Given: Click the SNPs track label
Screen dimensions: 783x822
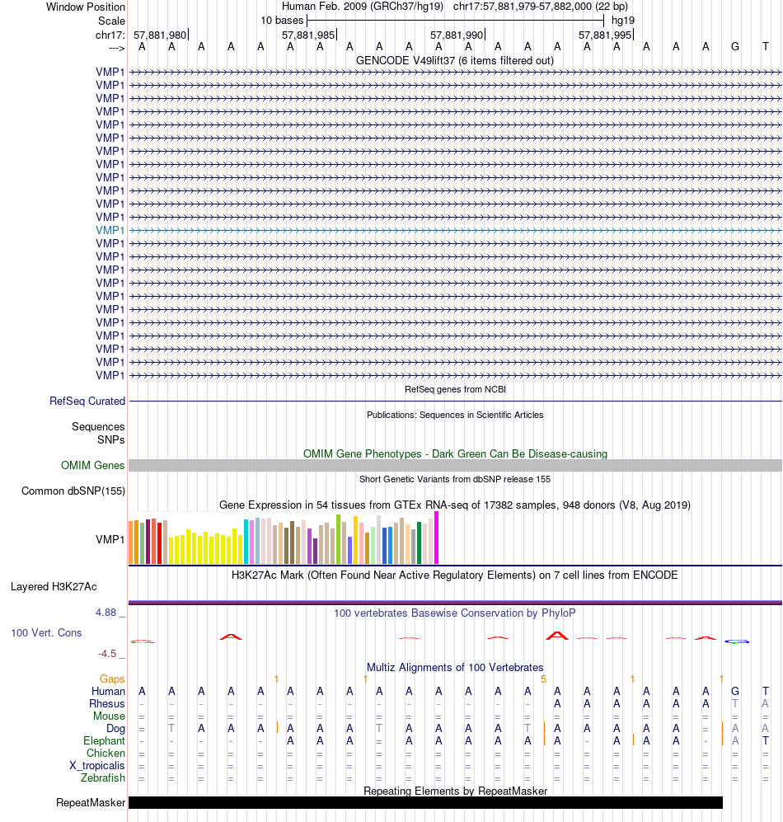Looking at the screenshot, I should [x=110, y=439].
